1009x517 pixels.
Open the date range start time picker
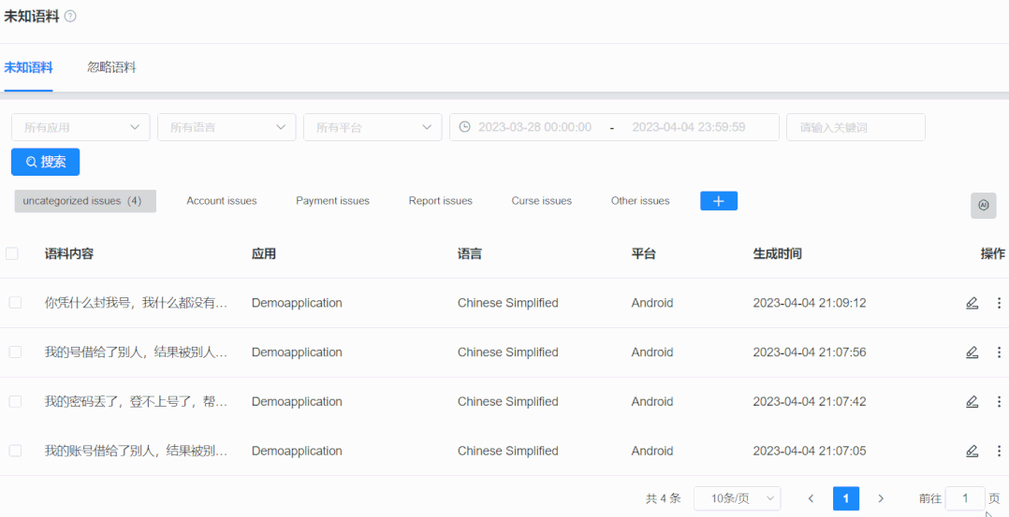point(534,127)
